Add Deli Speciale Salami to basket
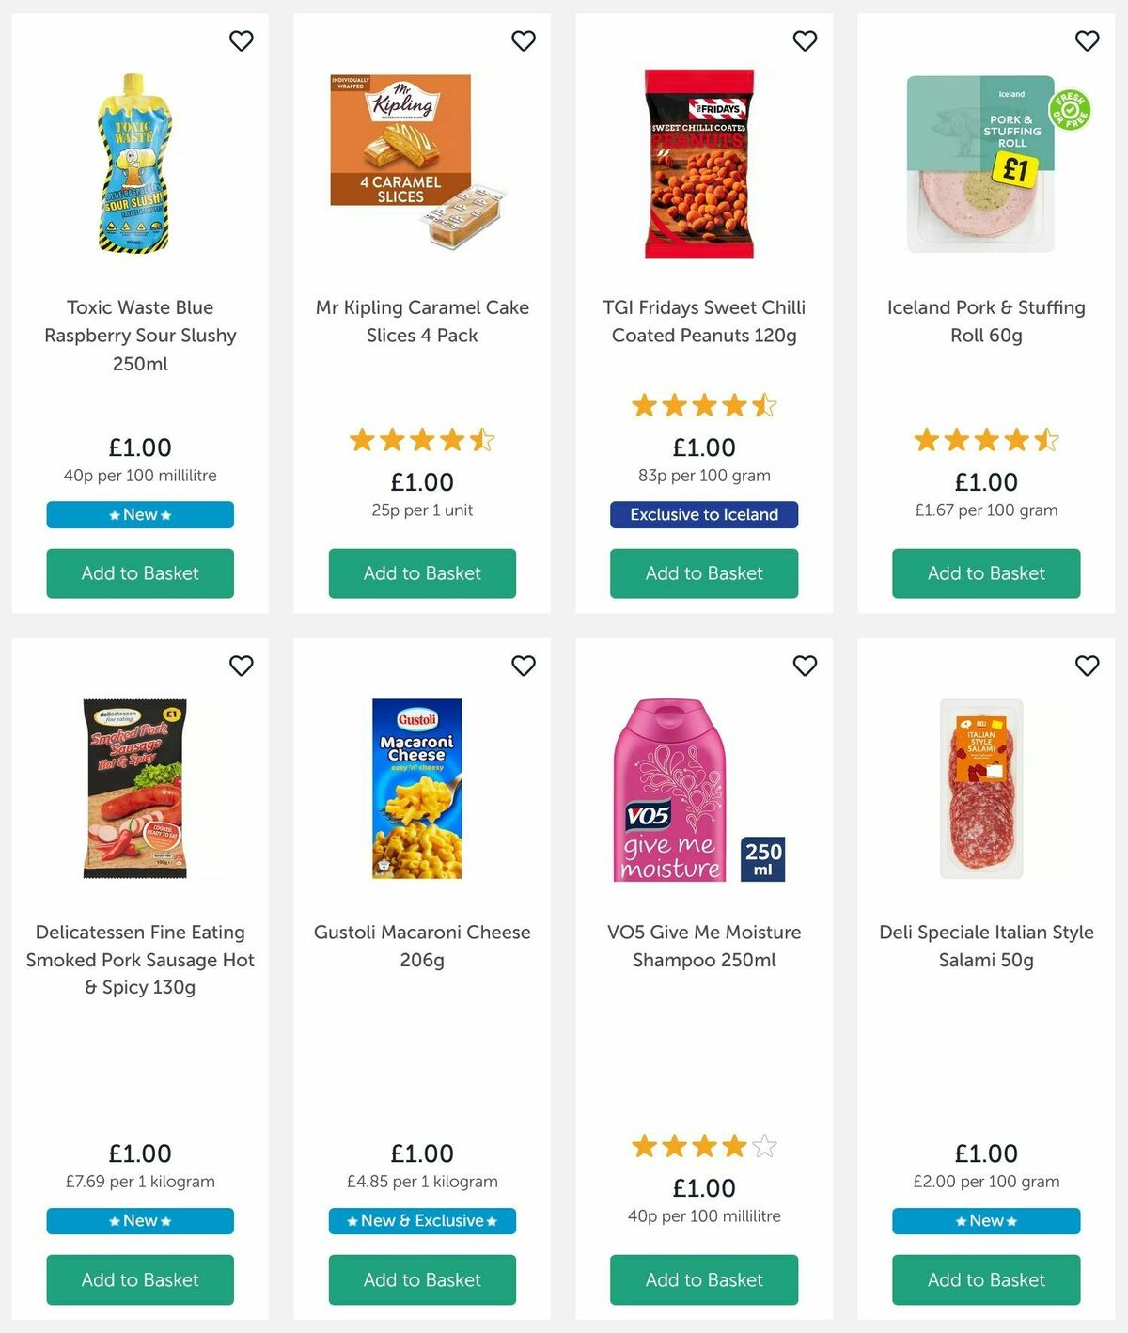 [985, 1279]
